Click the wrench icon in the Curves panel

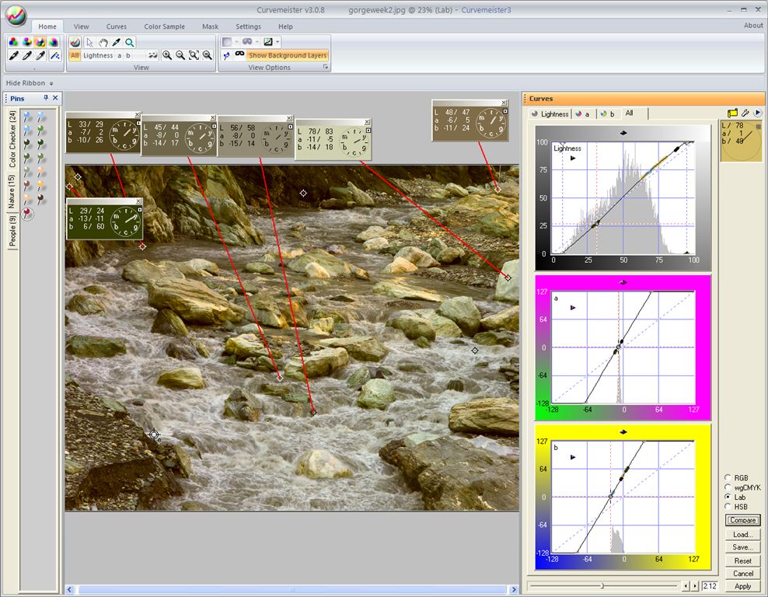(x=745, y=113)
